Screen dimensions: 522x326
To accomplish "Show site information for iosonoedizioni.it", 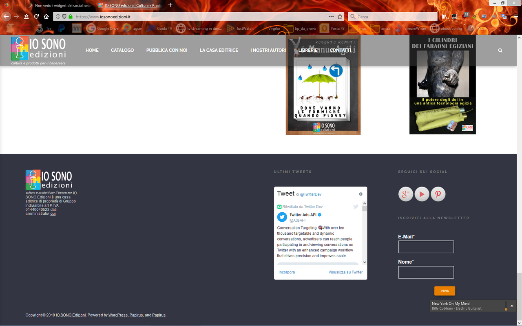I will tap(58, 17).
